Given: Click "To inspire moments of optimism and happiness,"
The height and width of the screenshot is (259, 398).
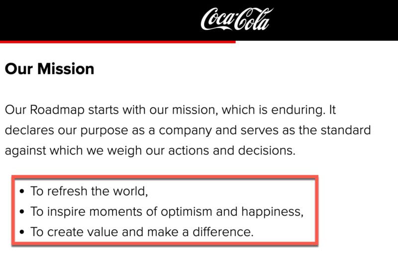Looking at the screenshot, I should click(167, 211).
